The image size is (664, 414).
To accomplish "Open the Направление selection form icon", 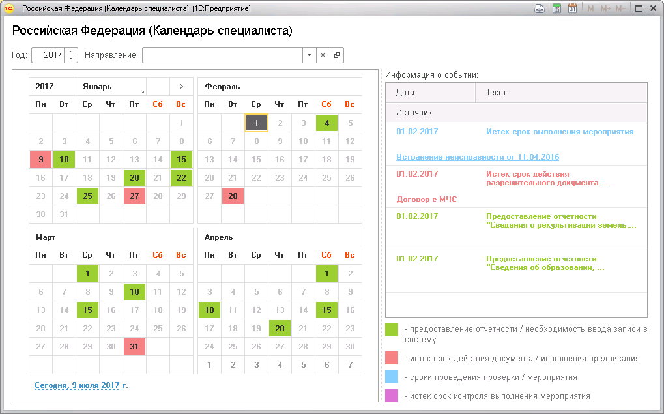I will coord(337,55).
